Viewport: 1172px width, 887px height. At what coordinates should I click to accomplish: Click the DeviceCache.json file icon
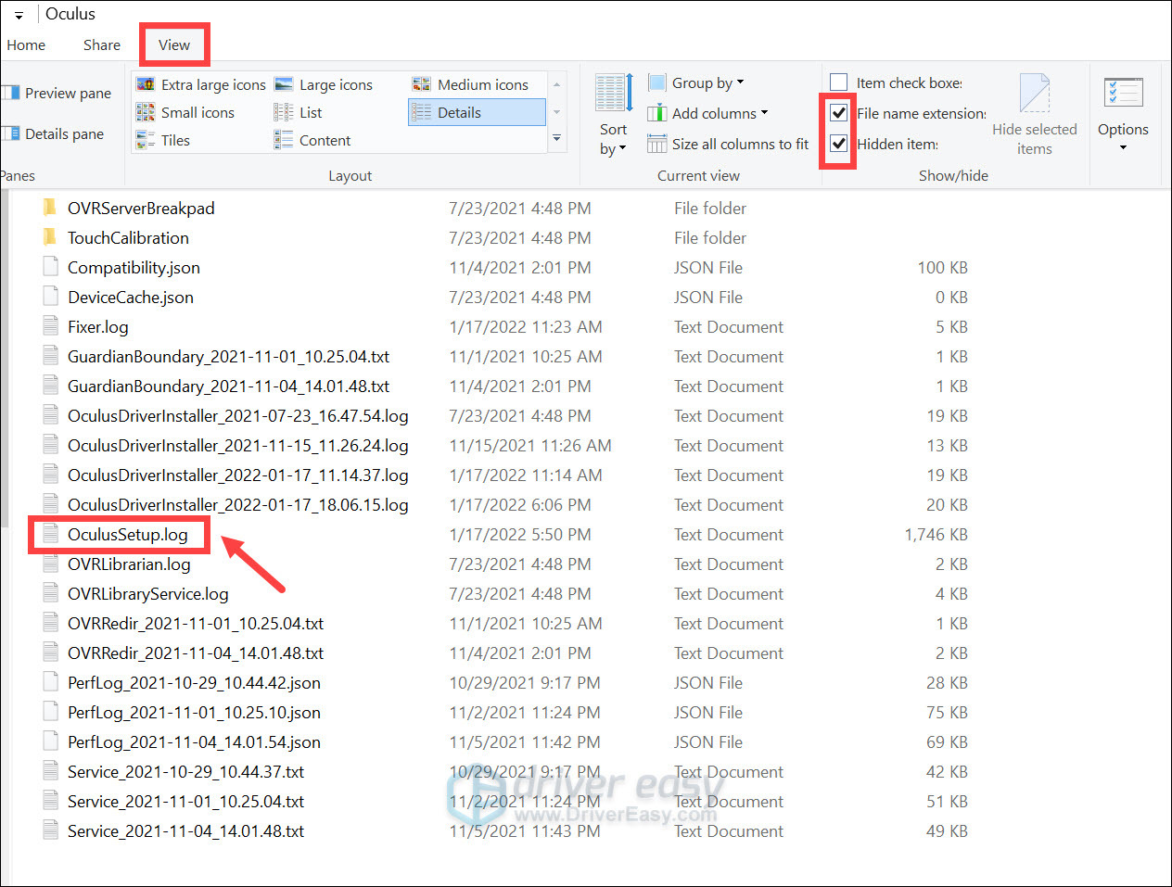[x=50, y=297]
